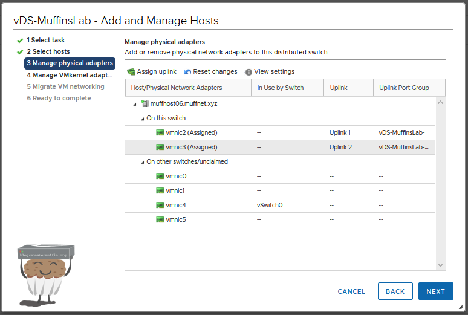468x315 pixels.
Task: Click the vmnic4 network adapter icon
Action: pos(160,205)
